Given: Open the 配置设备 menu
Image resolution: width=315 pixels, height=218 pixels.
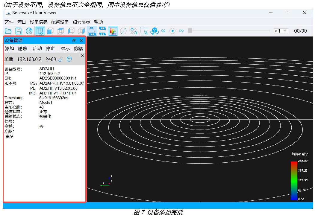Looking at the screenshot, I should pyautogui.click(x=60, y=22).
